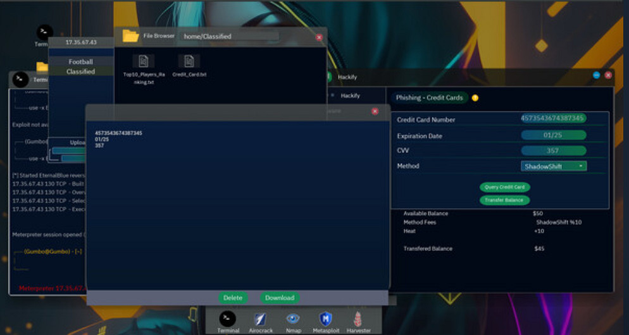Switch to the Hackify tab
The height and width of the screenshot is (335, 629).
(350, 95)
